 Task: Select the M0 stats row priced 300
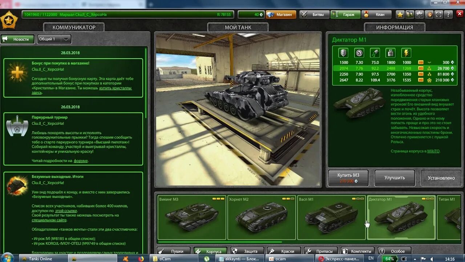(395, 62)
